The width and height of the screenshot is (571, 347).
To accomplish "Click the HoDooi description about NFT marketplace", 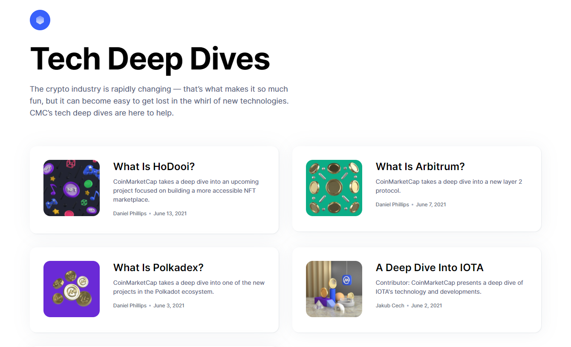I will coord(186,191).
